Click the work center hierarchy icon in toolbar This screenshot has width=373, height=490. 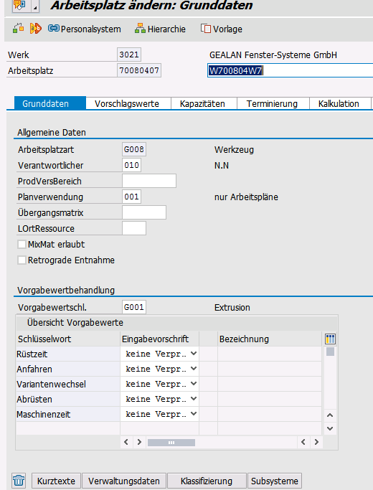[18, 29]
